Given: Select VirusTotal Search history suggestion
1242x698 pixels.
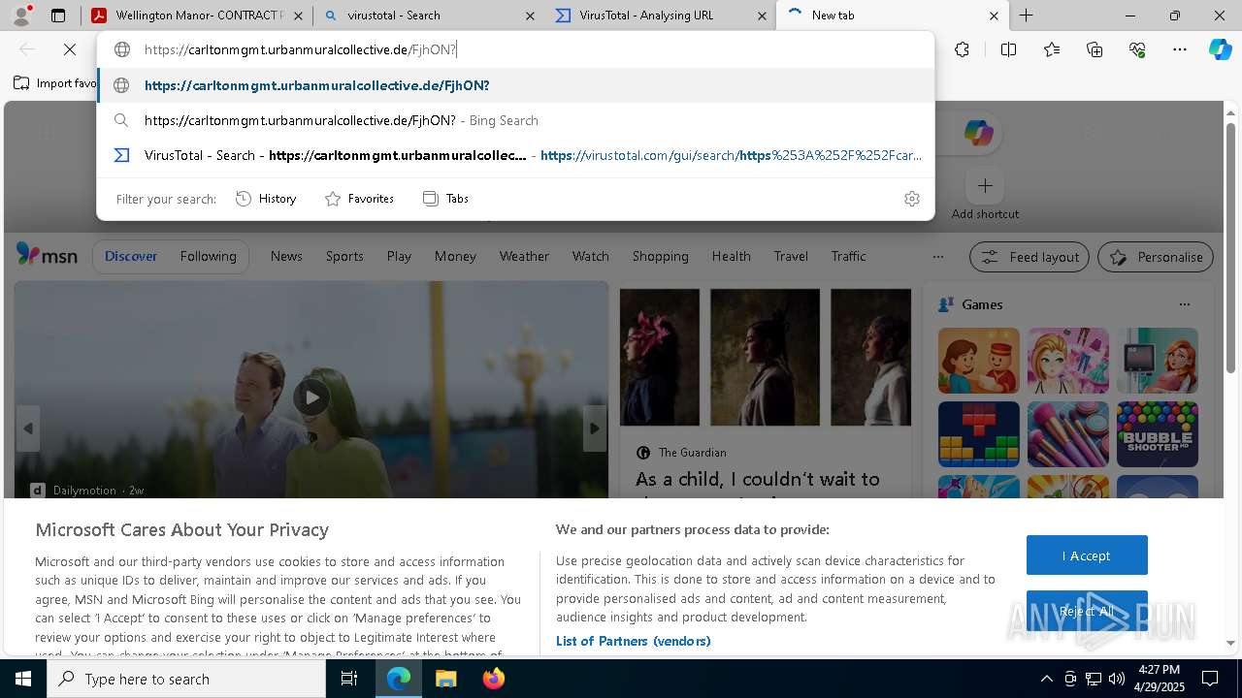Looking at the screenshot, I should click(x=515, y=155).
